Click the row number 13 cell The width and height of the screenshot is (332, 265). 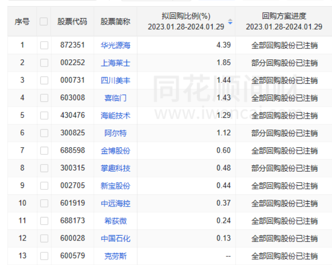(22, 255)
